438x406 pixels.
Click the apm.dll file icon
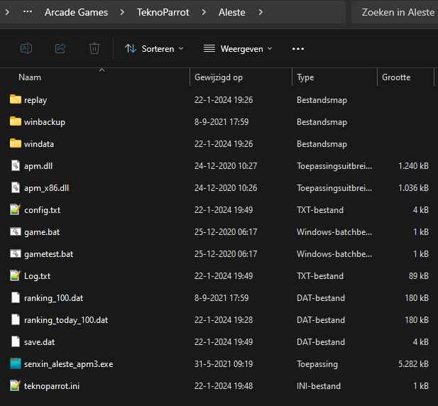16,166
